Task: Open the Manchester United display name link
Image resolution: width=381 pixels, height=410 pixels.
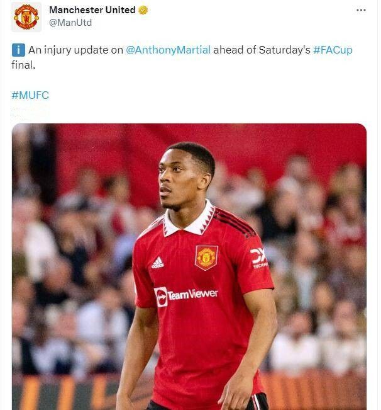Action: pos(92,9)
